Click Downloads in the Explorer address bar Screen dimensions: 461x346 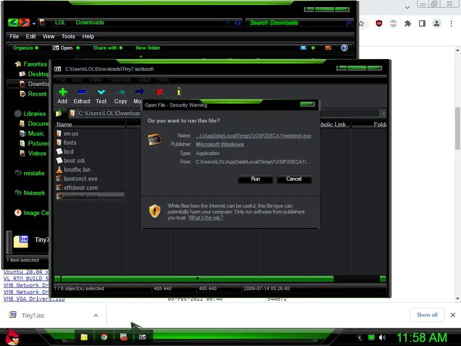point(90,23)
